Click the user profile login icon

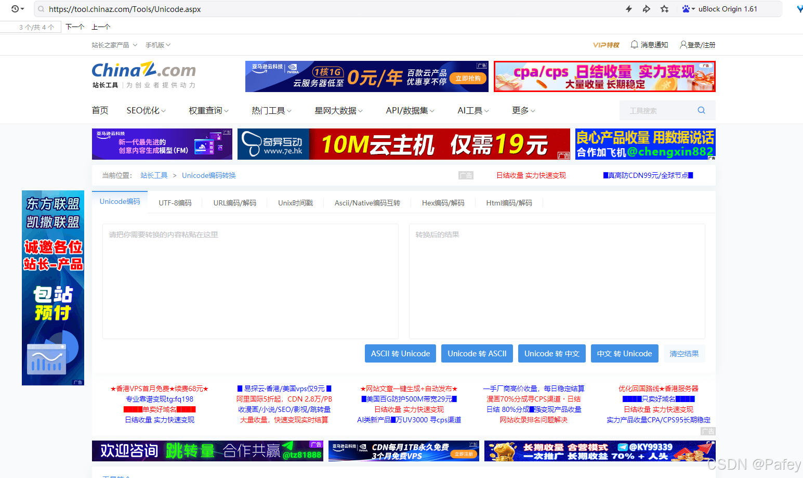(683, 45)
